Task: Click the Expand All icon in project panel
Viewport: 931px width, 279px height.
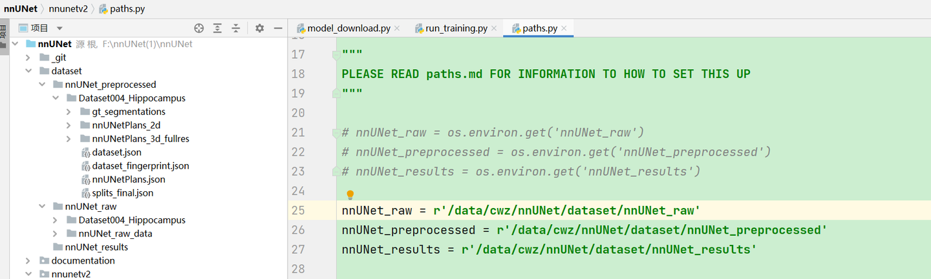Action: [217, 28]
